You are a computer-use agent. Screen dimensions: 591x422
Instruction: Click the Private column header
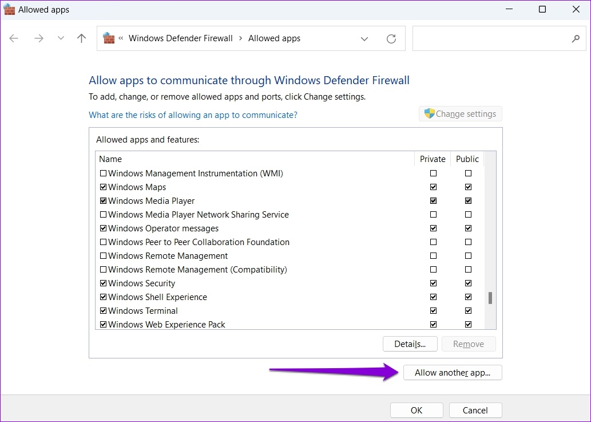433,159
